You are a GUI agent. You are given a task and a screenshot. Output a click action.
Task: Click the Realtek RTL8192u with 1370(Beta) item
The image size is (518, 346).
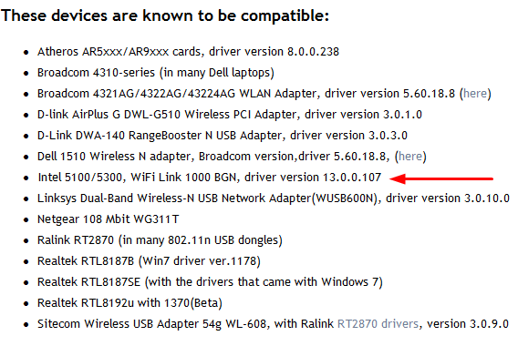pyautogui.click(x=129, y=303)
